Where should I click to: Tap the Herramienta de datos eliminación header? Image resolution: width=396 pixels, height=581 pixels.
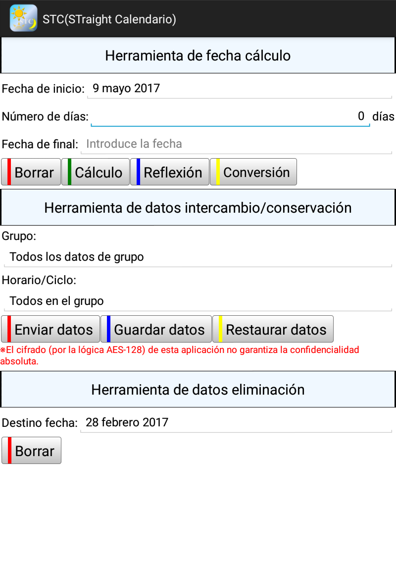point(198,389)
